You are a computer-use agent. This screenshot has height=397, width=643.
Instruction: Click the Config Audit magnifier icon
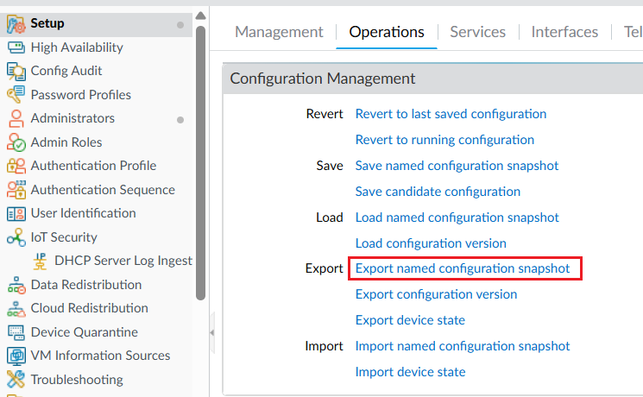[x=16, y=72]
